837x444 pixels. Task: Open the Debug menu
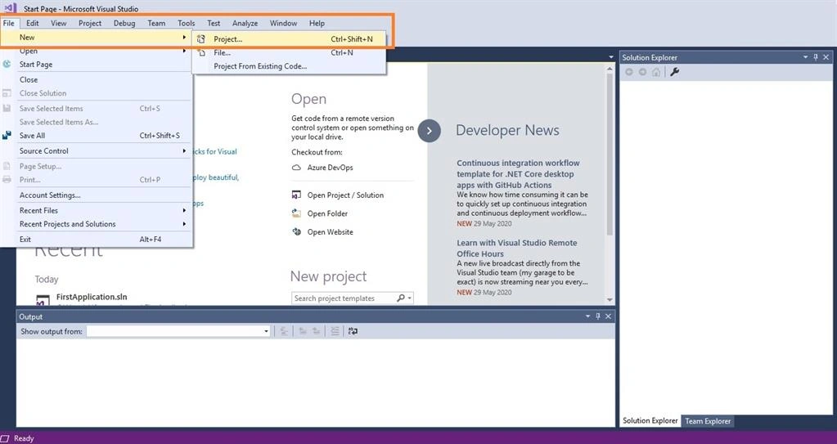pyautogui.click(x=124, y=23)
